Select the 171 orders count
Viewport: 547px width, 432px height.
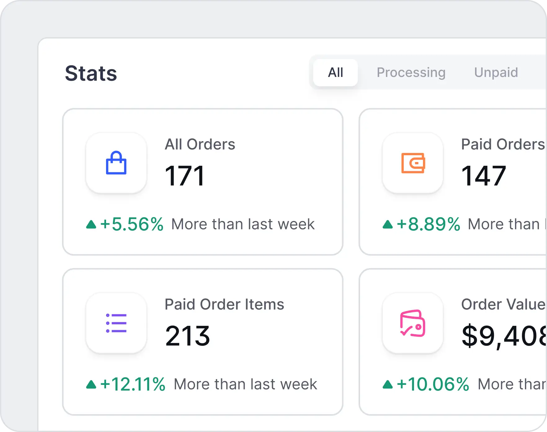point(185,176)
